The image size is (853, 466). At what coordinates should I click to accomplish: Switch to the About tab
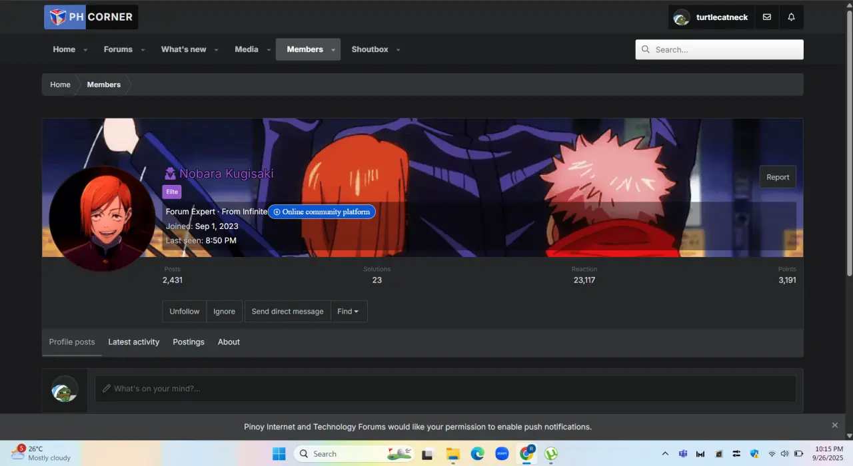click(x=229, y=342)
